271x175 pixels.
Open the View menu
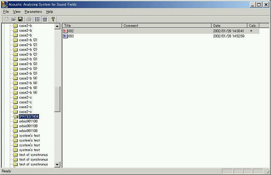[17, 12]
